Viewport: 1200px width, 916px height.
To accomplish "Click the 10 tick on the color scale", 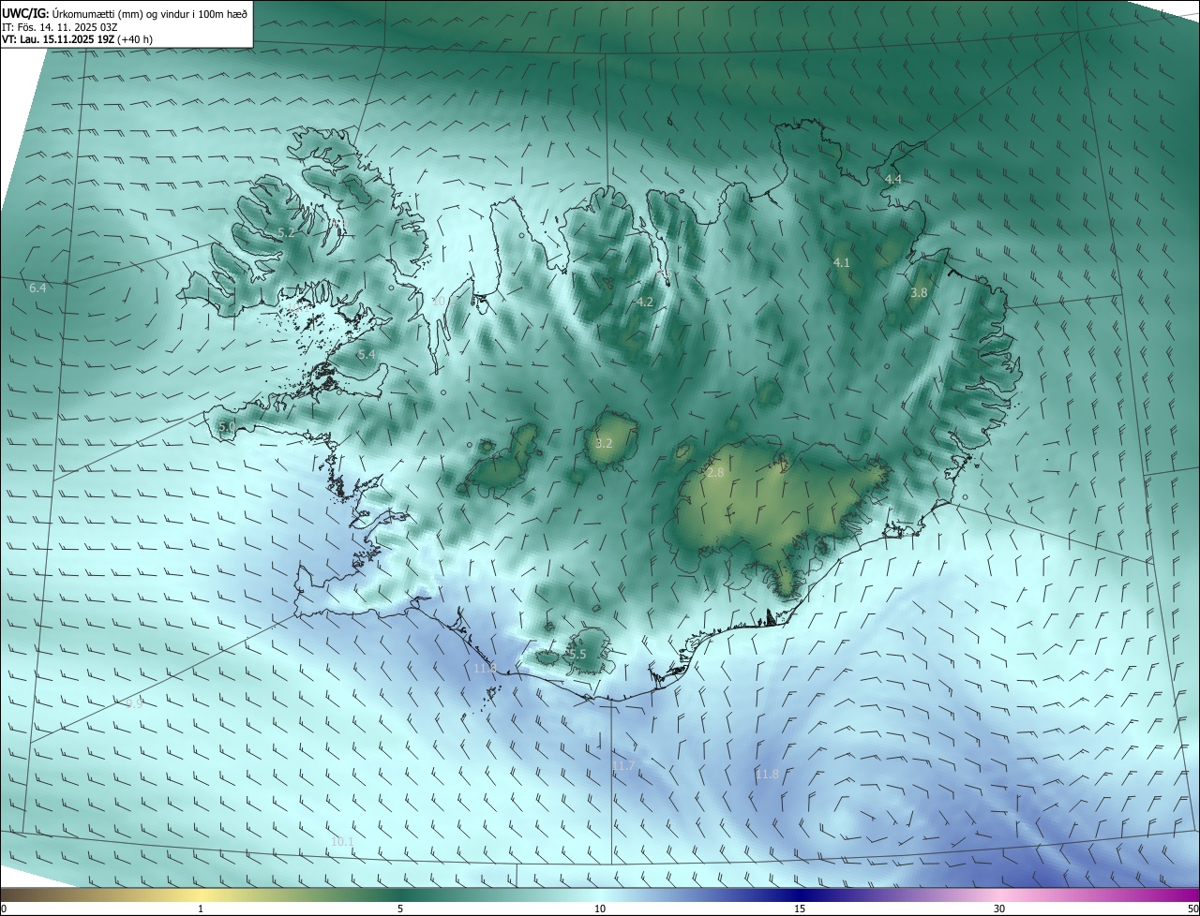I will coord(600,909).
